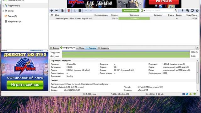This screenshot has width=201, height=113.
Task: Click the 2.01 ГБ size cell
Action: click(x=115, y=19)
